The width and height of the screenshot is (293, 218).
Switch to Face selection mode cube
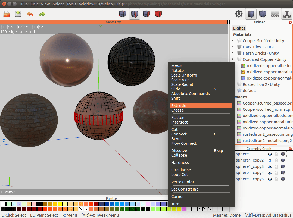pyautogui.click(x=146, y=14)
